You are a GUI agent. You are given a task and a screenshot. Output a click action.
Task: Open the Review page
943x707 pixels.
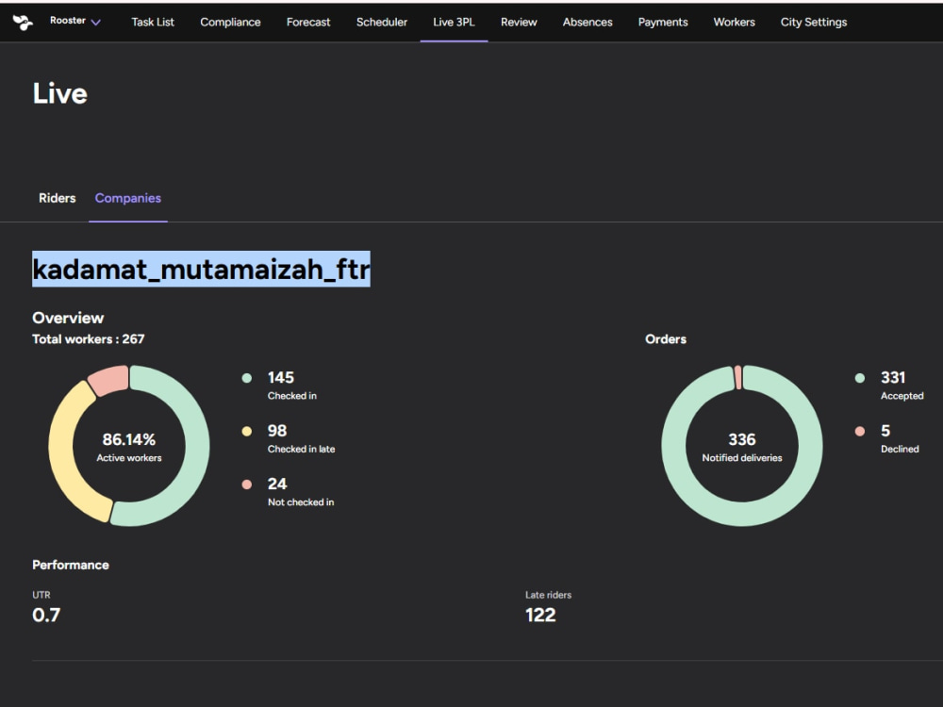click(x=519, y=23)
